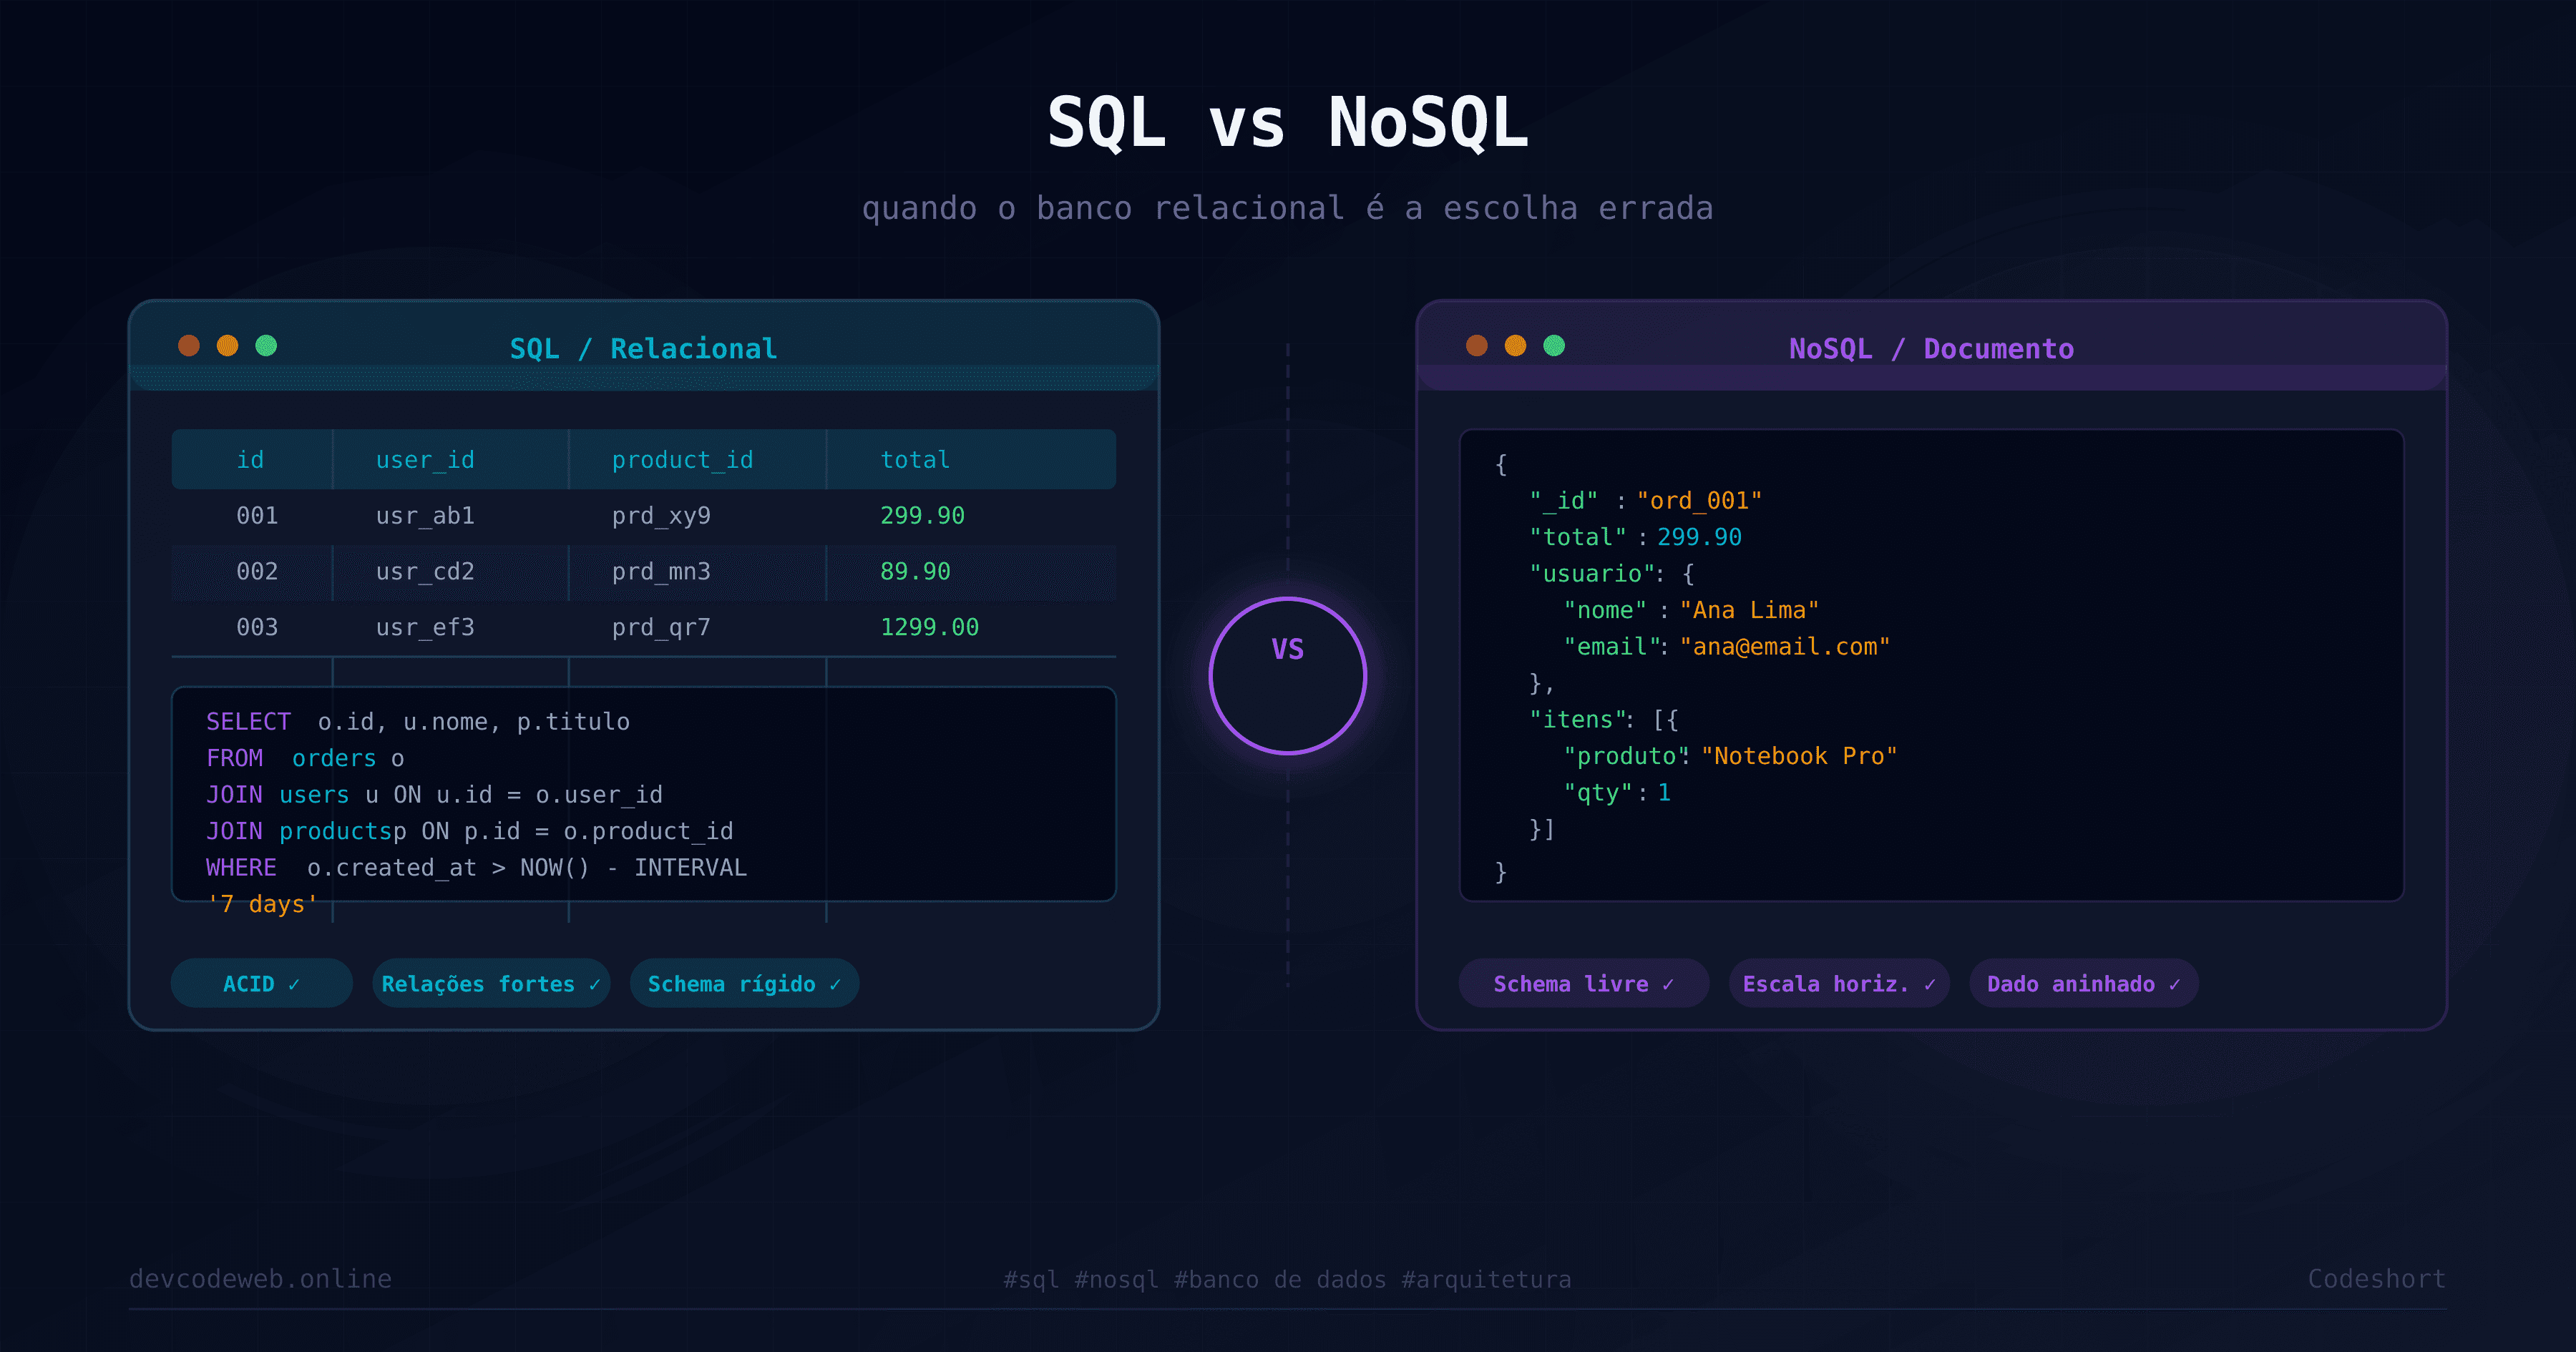The width and height of the screenshot is (2576, 1352).
Task: Click the Codeshort footer label
Action: click(2376, 1279)
